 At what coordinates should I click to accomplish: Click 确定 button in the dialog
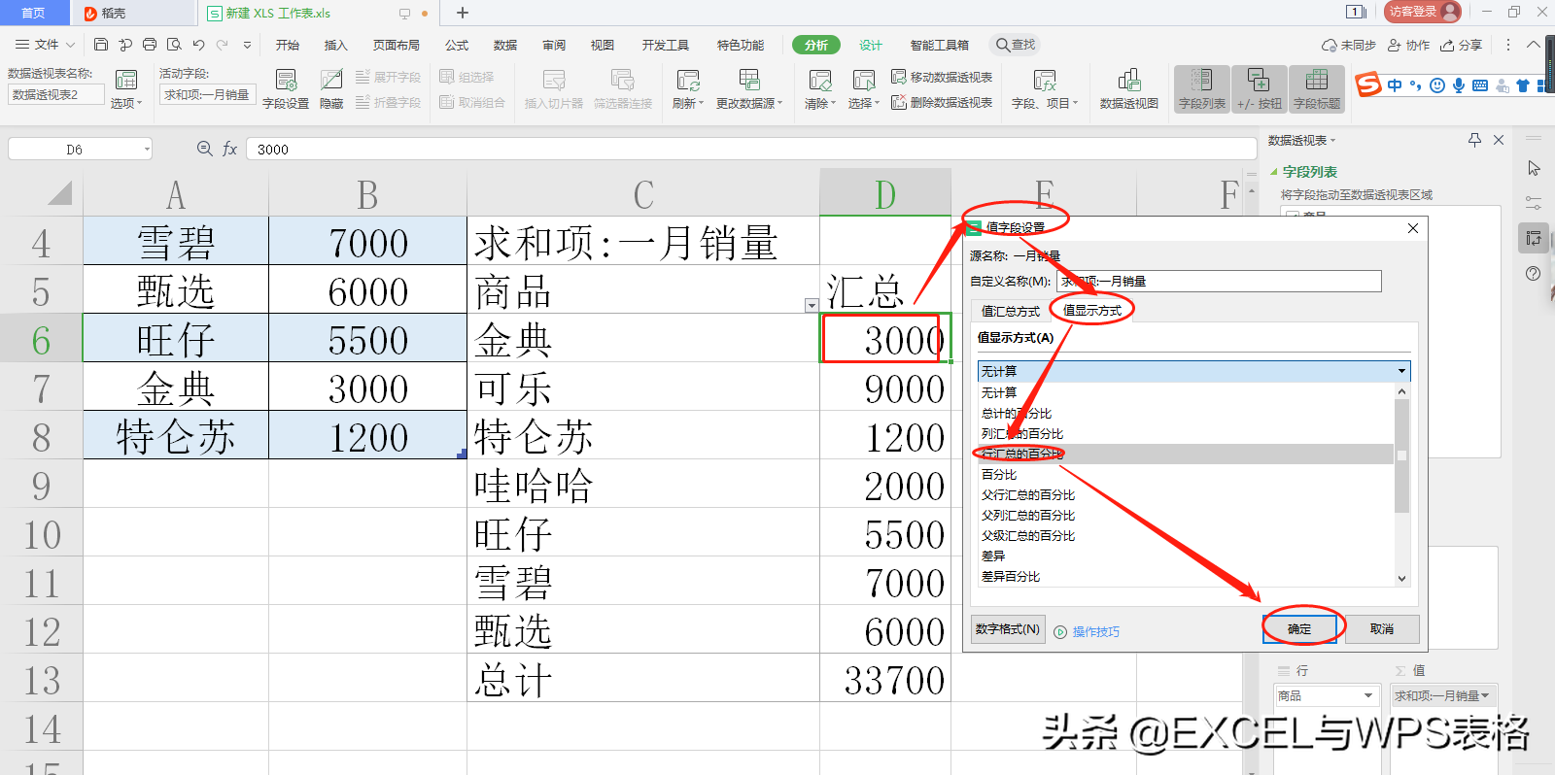(x=1299, y=629)
